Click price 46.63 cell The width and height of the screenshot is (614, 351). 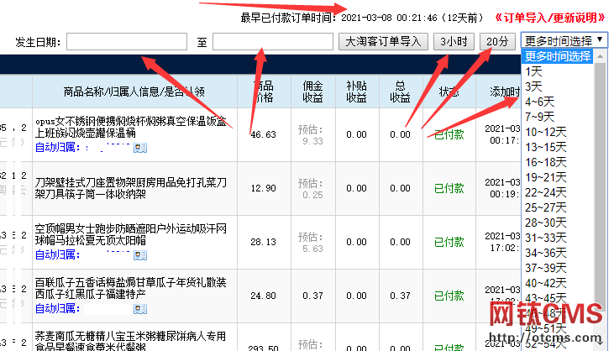click(x=263, y=134)
